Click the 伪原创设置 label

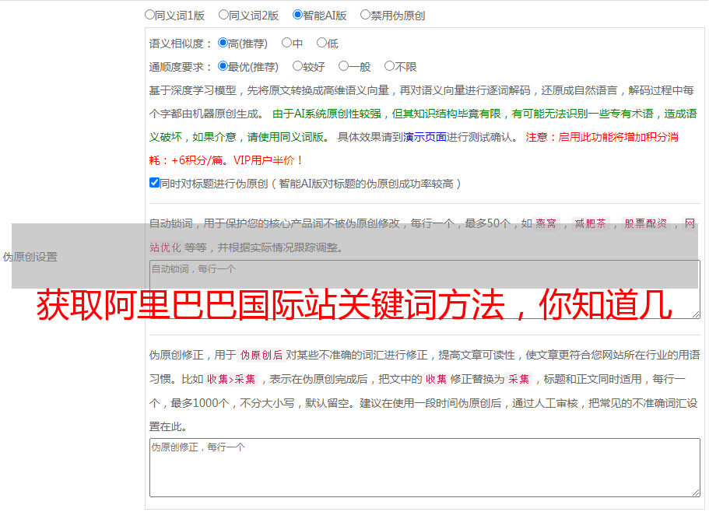tap(30, 257)
